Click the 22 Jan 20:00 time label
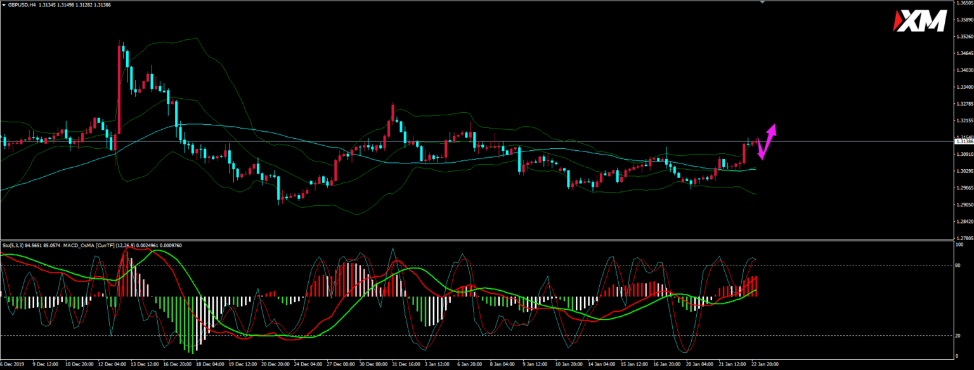 (765, 364)
